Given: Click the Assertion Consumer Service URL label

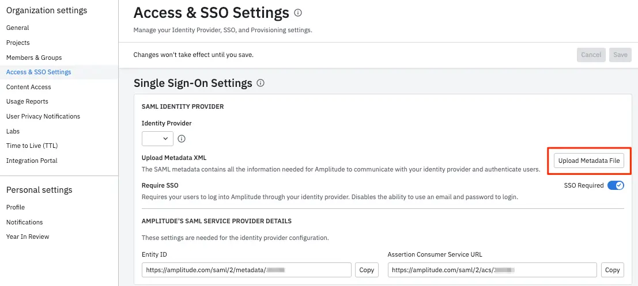Looking at the screenshot, I should coord(435,254).
